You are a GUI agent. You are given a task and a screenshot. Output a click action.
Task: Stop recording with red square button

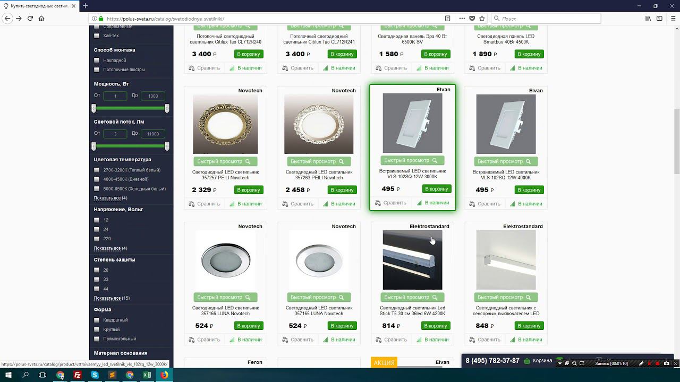coord(658,363)
